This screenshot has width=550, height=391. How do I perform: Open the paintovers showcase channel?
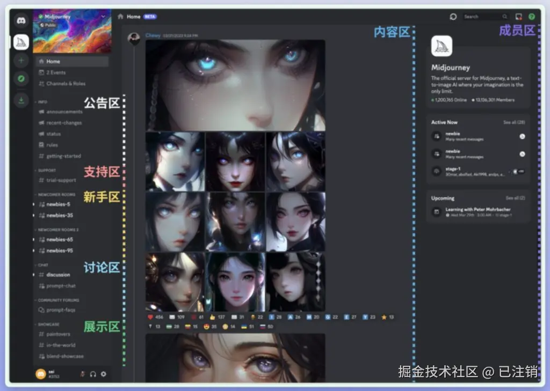pos(72,334)
